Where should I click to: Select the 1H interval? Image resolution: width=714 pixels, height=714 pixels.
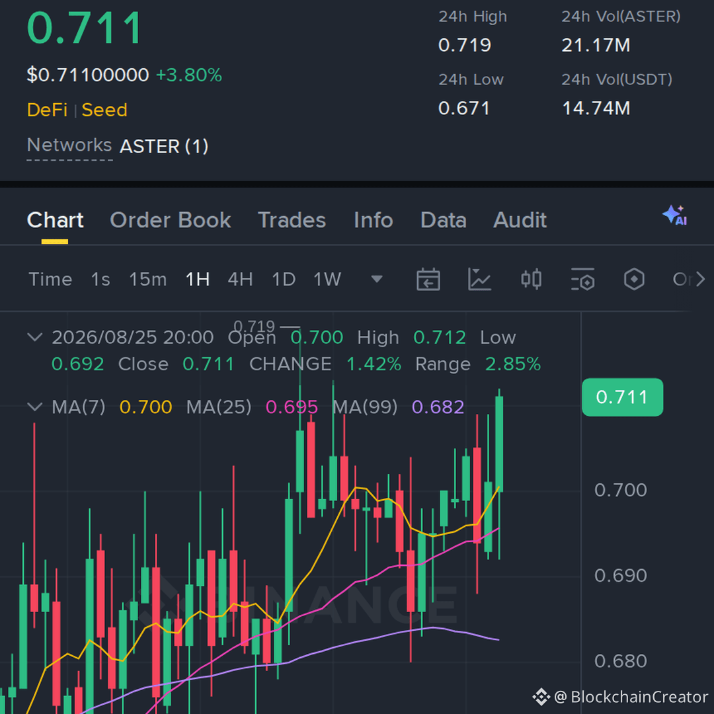click(x=198, y=279)
